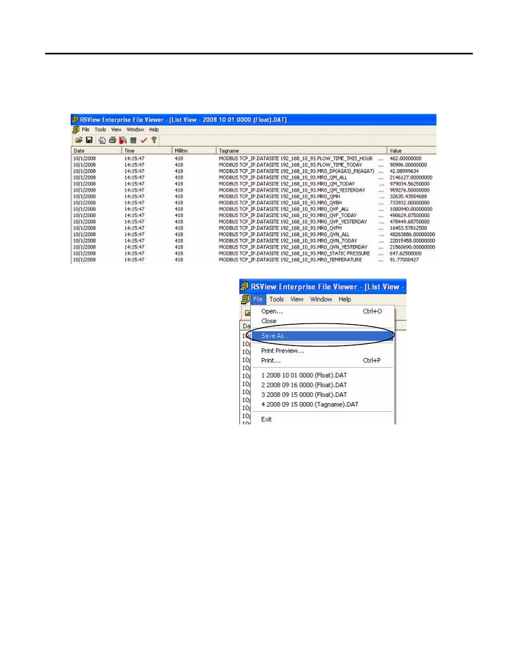Screen dimensions: 519x672
Task: Click the Value column header
Action: coord(412,151)
